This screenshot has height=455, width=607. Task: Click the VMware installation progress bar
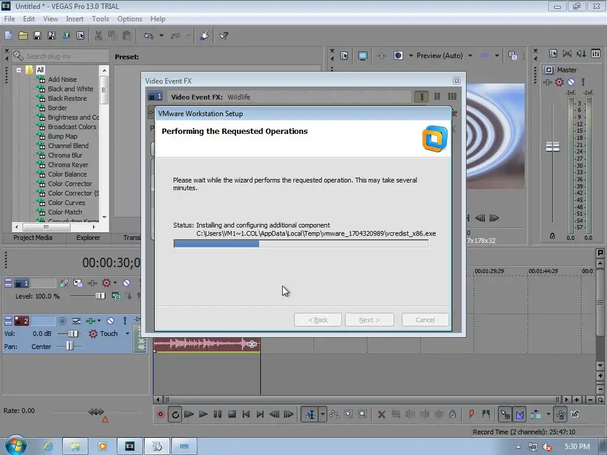click(x=301, y=243)
